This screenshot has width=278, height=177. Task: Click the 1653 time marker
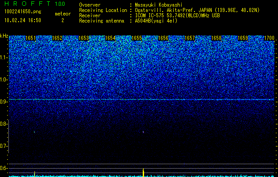click(x=84, y=38)
